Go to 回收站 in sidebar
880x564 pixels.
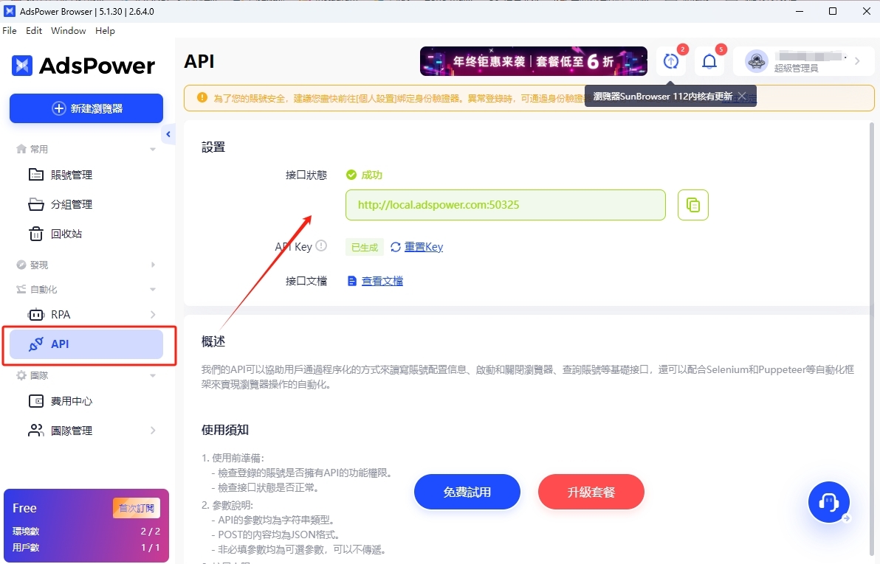66,234
